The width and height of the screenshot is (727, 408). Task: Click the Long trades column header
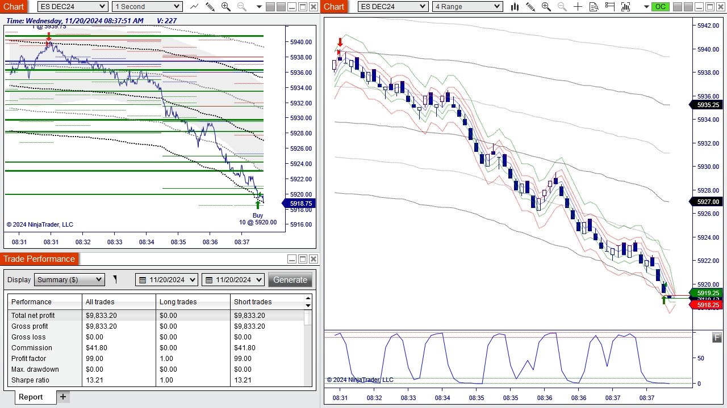(193, 302)
